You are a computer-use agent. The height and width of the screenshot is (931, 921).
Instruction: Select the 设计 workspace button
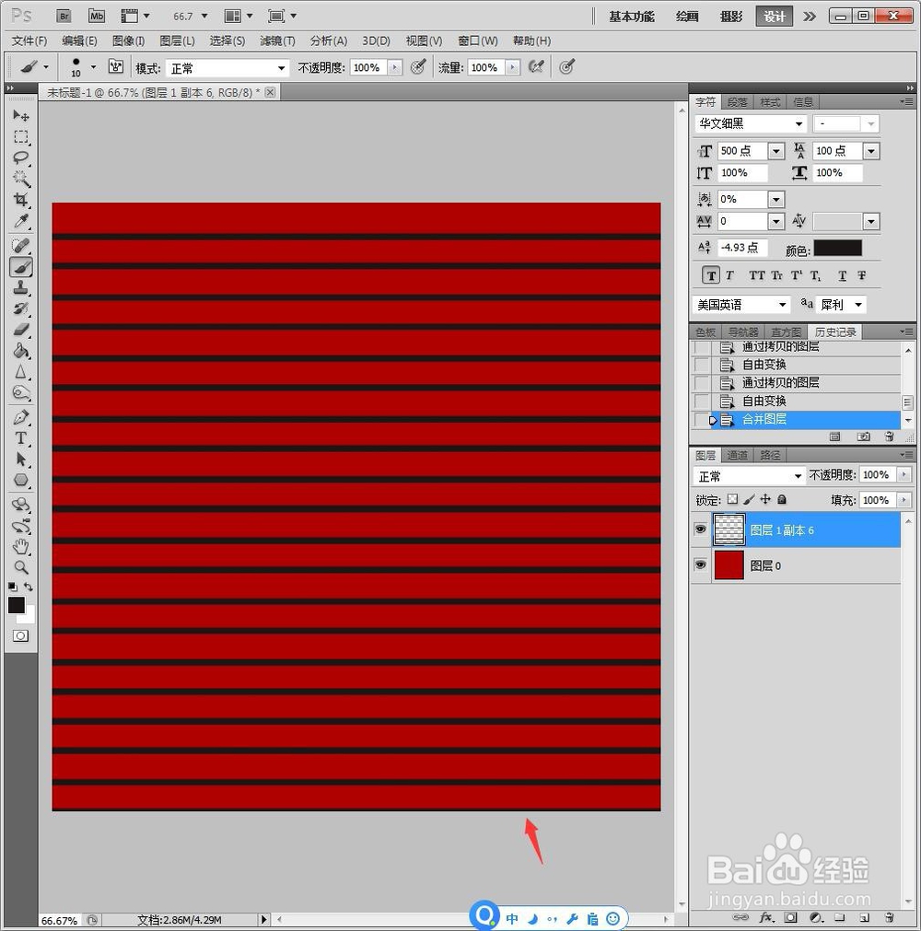click(774, 17)
